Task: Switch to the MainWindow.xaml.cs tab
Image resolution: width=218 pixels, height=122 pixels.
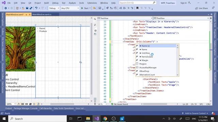Action: pos(42,14)
